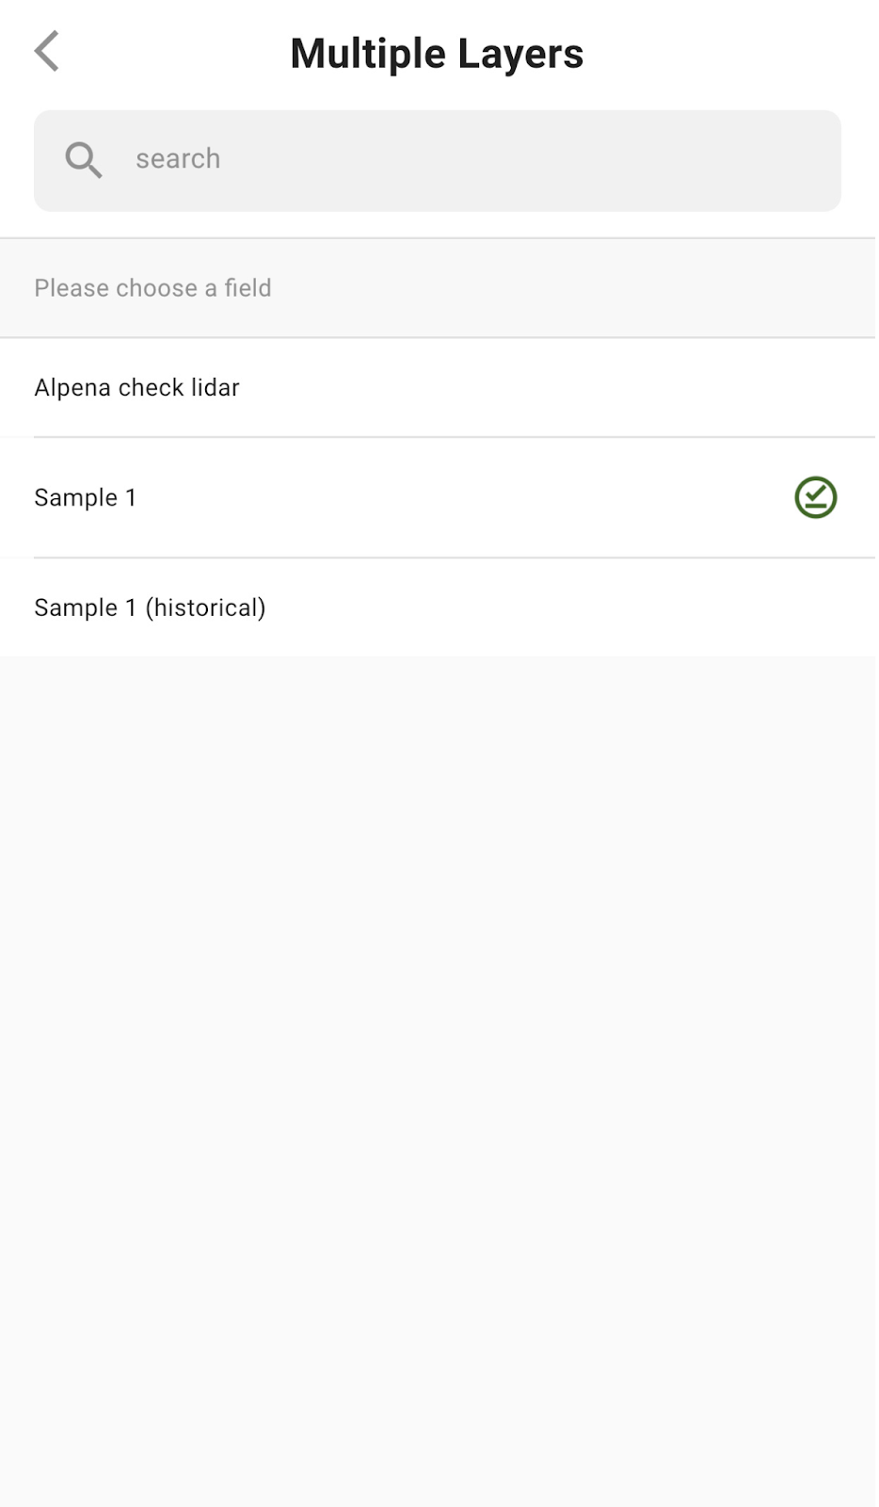Select the Alpena check lidar field
Viewport: 879px width, 1507px height.
coord(376,387)
